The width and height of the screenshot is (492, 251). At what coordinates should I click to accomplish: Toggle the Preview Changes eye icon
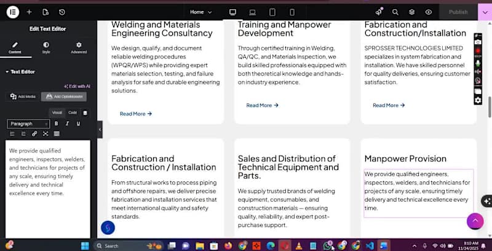tap(429, 12)
